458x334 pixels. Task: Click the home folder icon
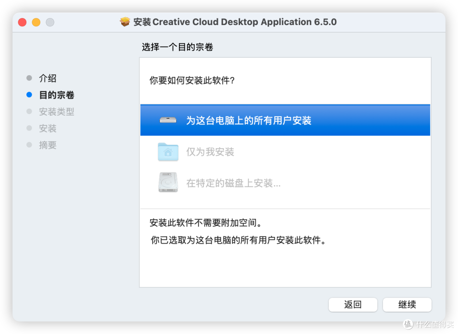(168, 152)
